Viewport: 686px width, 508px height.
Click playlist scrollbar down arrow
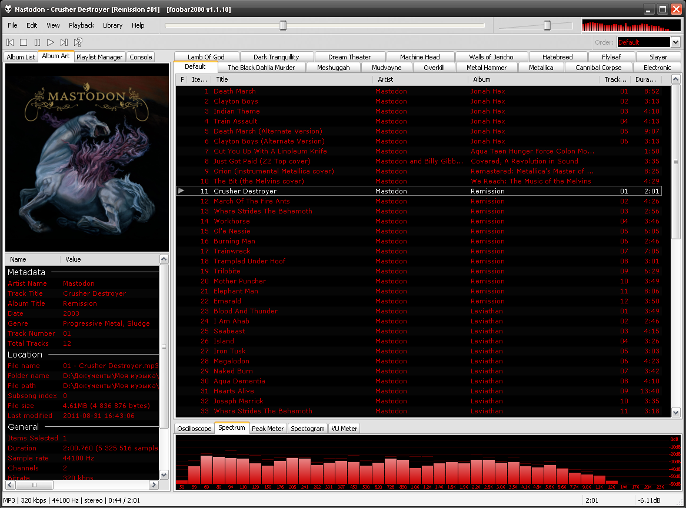(x=676, y=412)
